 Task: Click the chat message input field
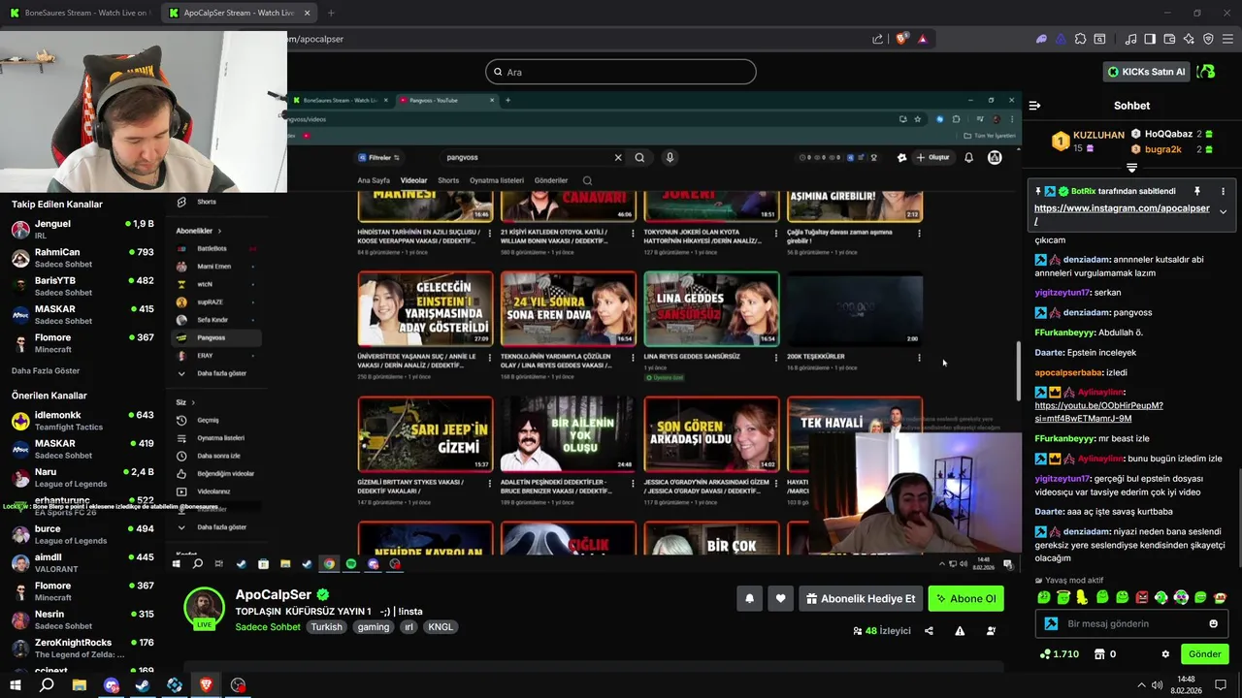1132,623
